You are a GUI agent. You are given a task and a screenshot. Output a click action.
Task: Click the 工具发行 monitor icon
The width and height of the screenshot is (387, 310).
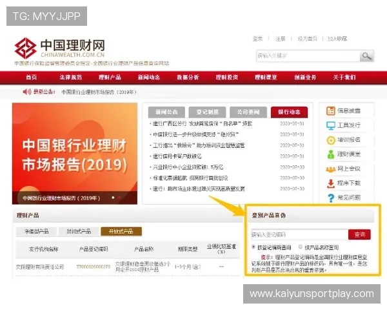click(x=330, y=125)
